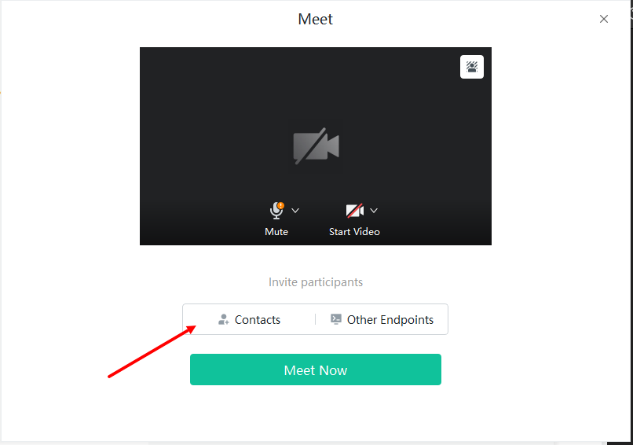633x445 pixels.
Task: Start the meeting with Meet Now
Action: (x=316, y=370)
